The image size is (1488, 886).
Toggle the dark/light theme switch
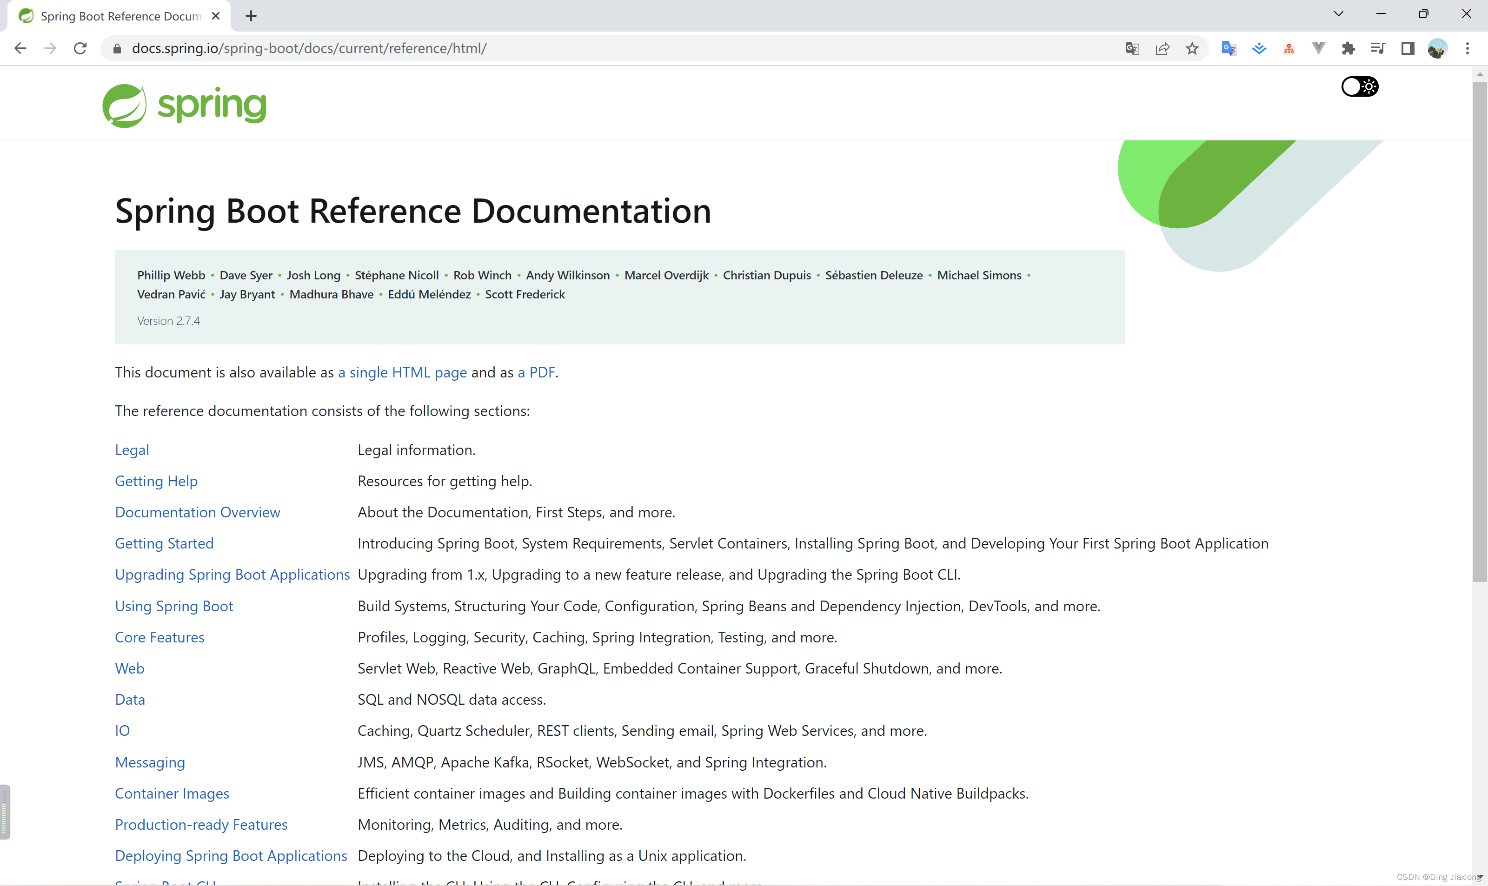(1360, 86)
